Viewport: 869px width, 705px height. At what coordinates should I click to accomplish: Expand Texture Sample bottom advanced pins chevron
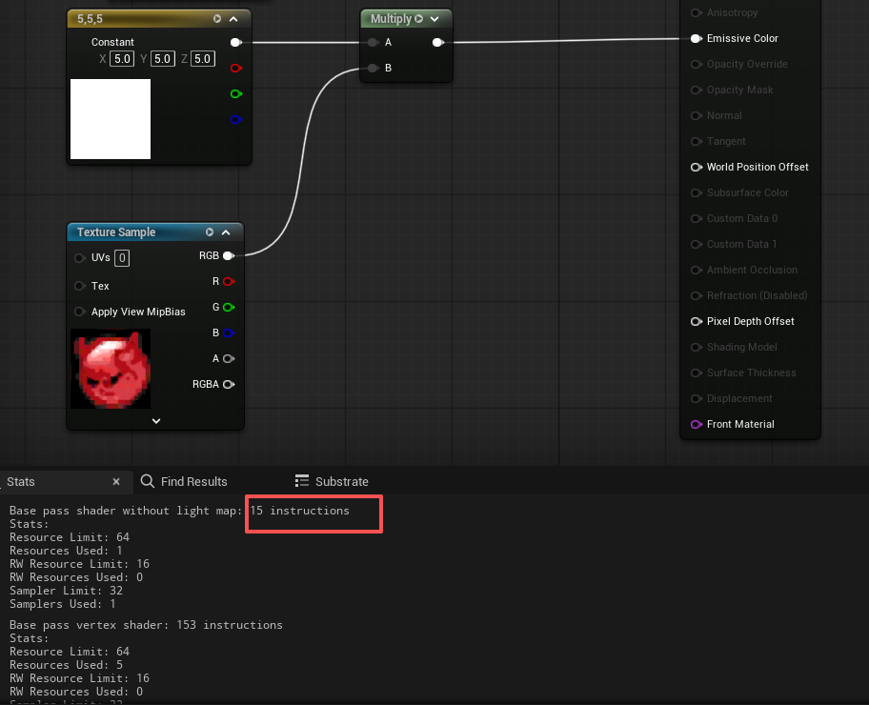[x=156, y=421]
